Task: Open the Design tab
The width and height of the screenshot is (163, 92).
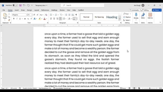Action: click(x=30, y=10)
